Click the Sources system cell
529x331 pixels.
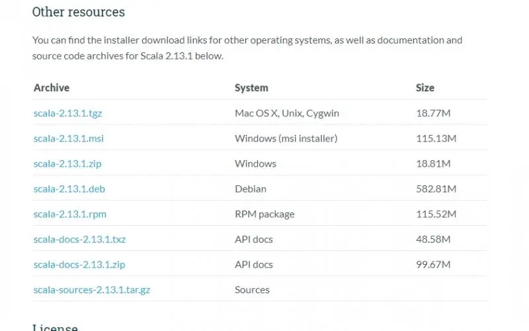pos(252,289)
